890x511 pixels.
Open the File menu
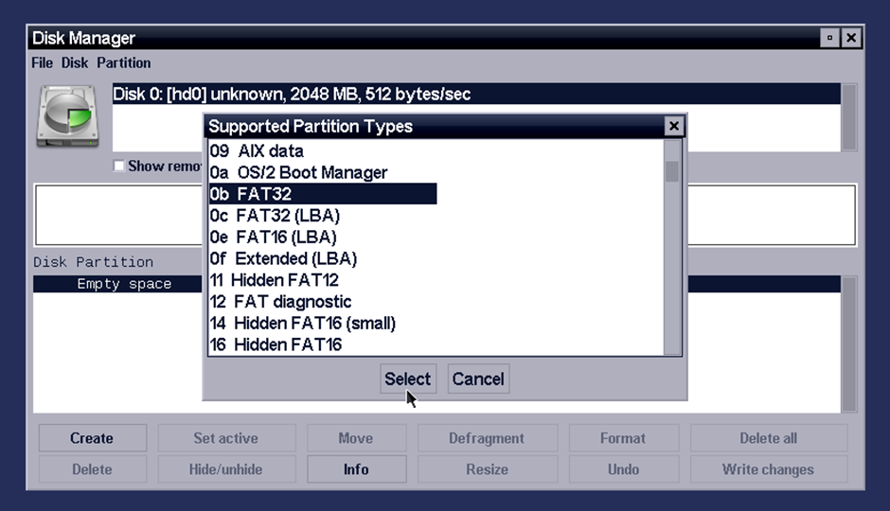[x=42, y=62]
